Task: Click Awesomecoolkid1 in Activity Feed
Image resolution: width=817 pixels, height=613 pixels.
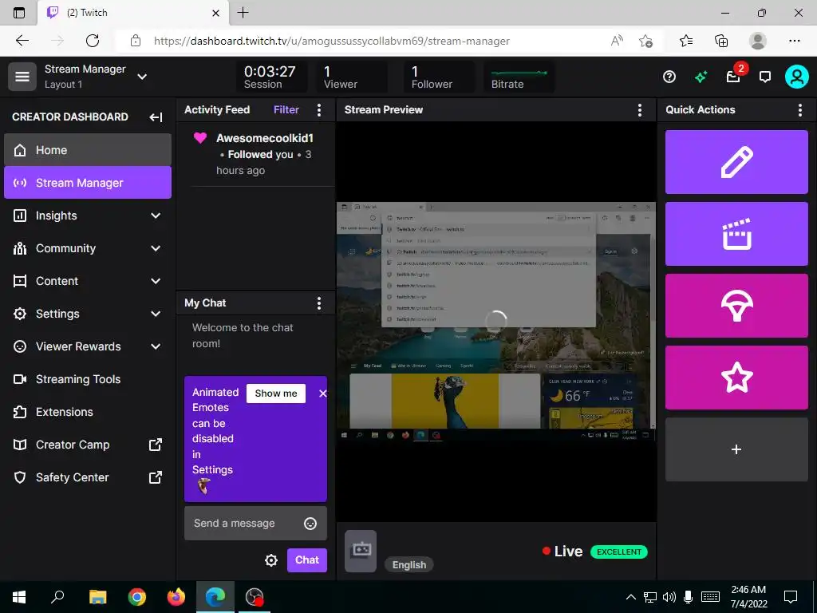Action: point(265,138)
